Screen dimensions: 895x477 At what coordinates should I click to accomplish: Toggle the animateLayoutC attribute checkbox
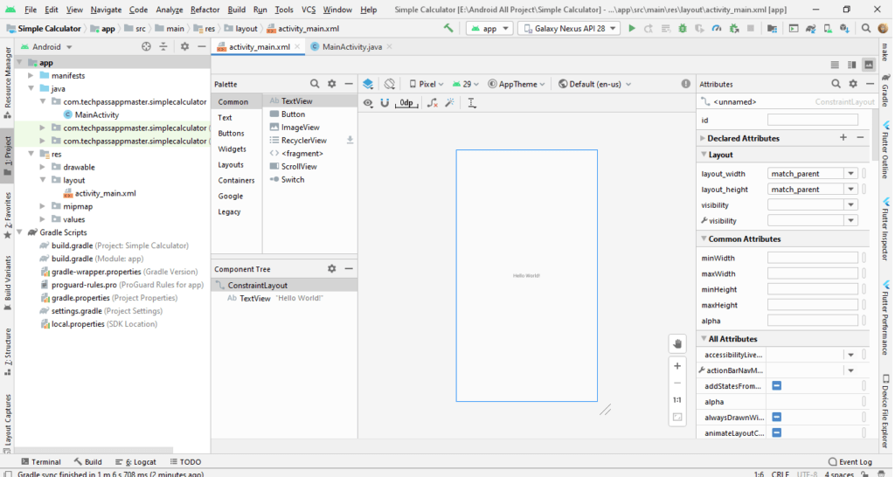(777, 432)
